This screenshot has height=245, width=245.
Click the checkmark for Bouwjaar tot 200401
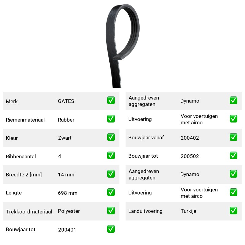111,229
